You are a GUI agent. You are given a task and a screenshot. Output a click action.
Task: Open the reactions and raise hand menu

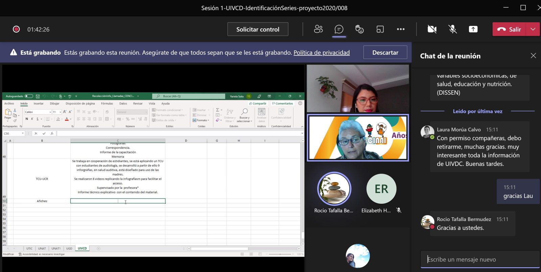(x=359, y=29)
